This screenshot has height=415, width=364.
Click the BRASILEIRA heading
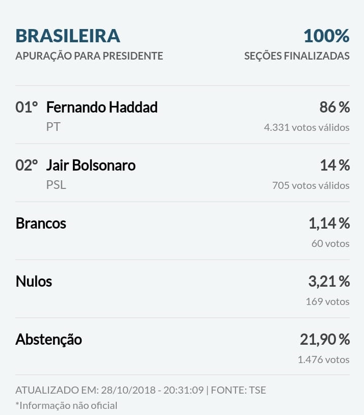68,36
